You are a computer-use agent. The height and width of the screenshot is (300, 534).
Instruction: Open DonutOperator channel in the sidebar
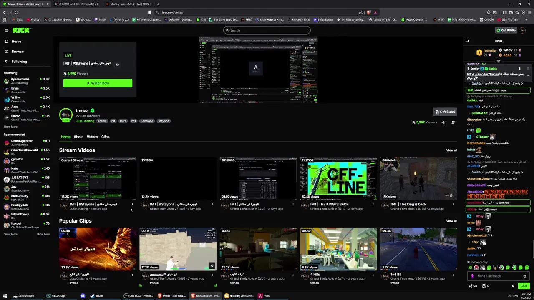pyautogui.click(x=26, y=142)
